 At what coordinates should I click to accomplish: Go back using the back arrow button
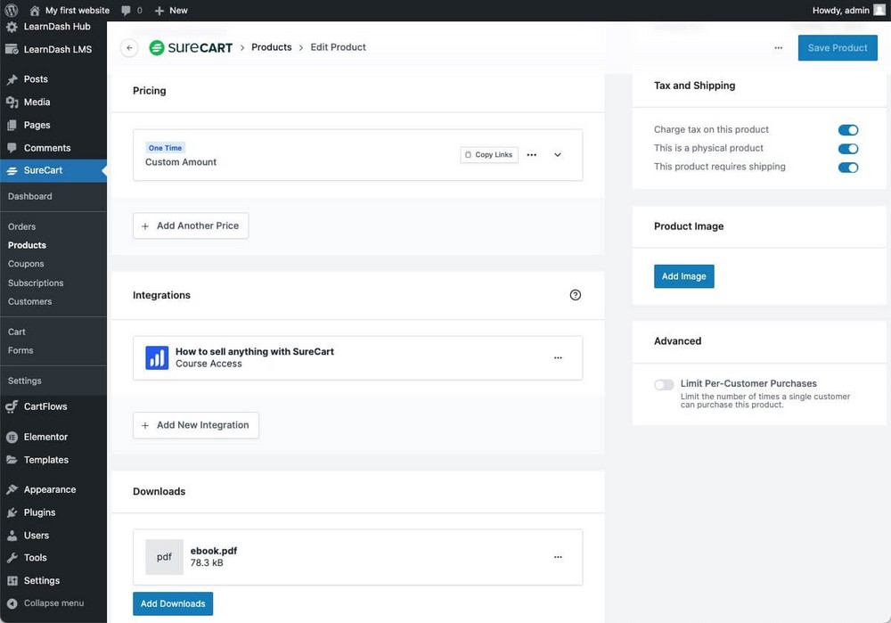129,48
